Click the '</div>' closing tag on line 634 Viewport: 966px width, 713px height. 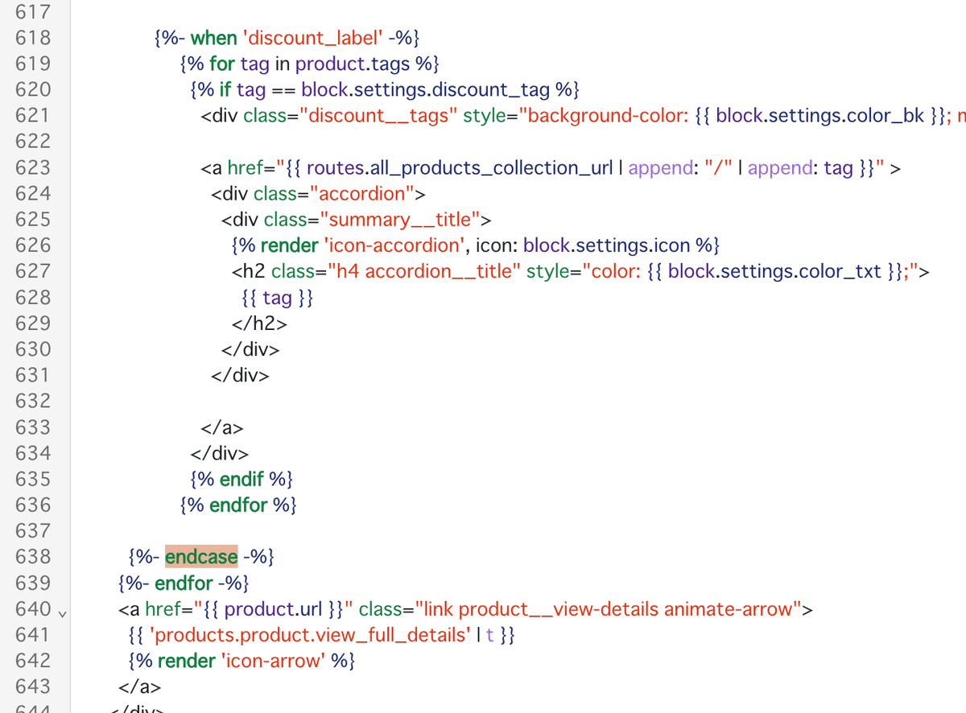coord(219,453)
